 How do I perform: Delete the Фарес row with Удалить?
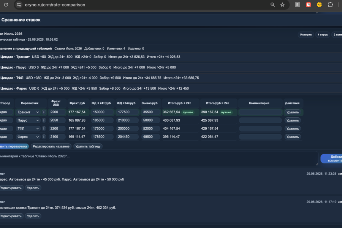[x=293, y=136]
